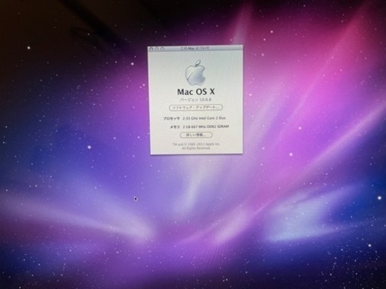The image size is (386, 289).
Task: Click the Apple Inc. copyright line
Action: pos(196,144)
